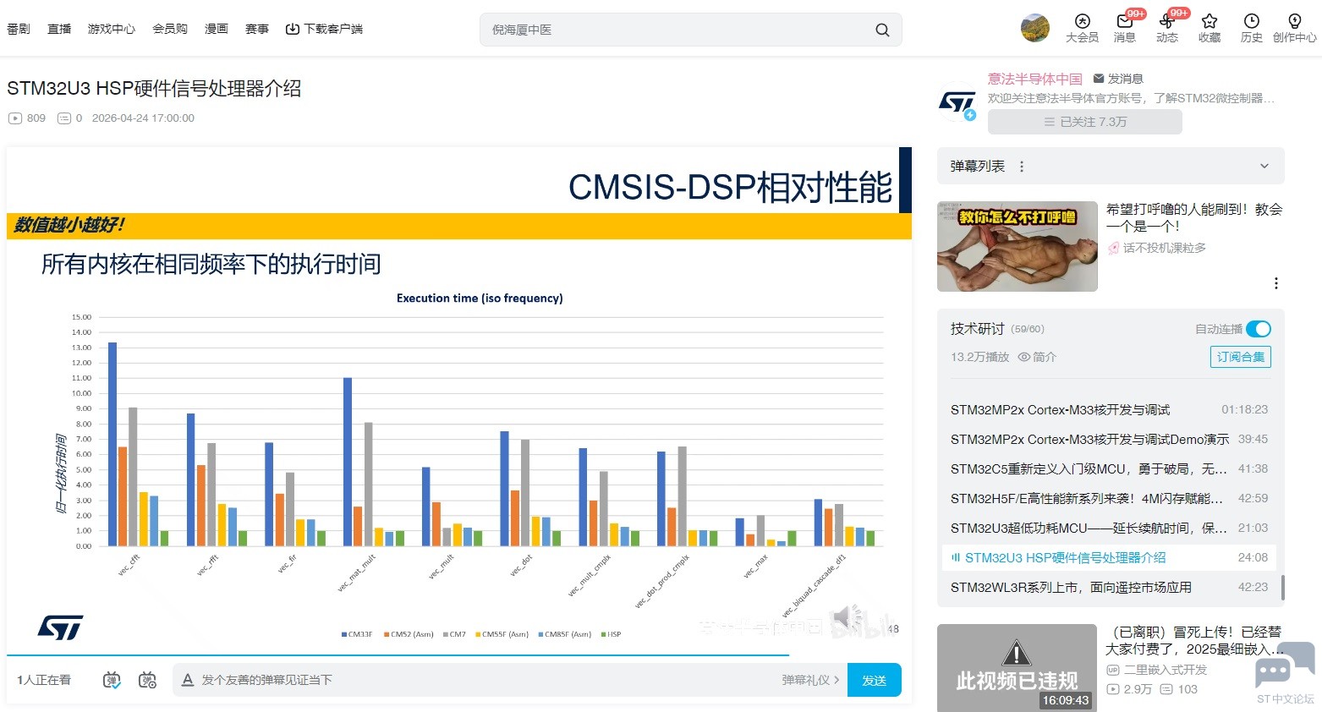Click the 13.2万播放 collection stat

(x=979, y=357)
